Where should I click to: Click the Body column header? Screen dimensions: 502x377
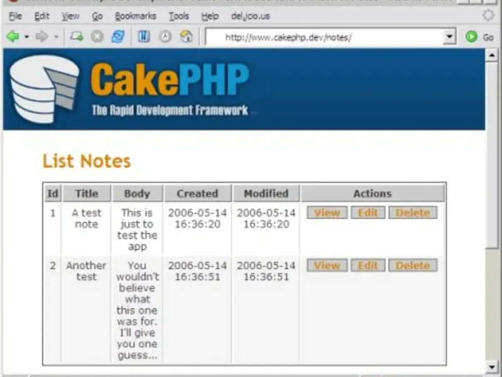137,194
